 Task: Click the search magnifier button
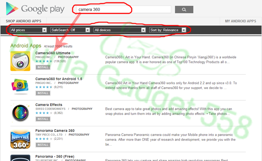tap(184, 9)
